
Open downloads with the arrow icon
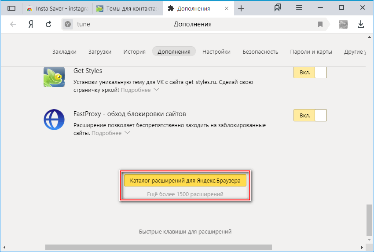tap(361, 24)
